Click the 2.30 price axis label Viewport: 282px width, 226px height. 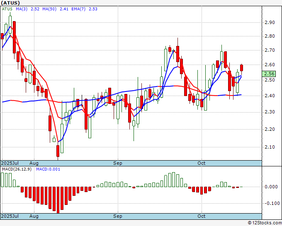[270, 112]
